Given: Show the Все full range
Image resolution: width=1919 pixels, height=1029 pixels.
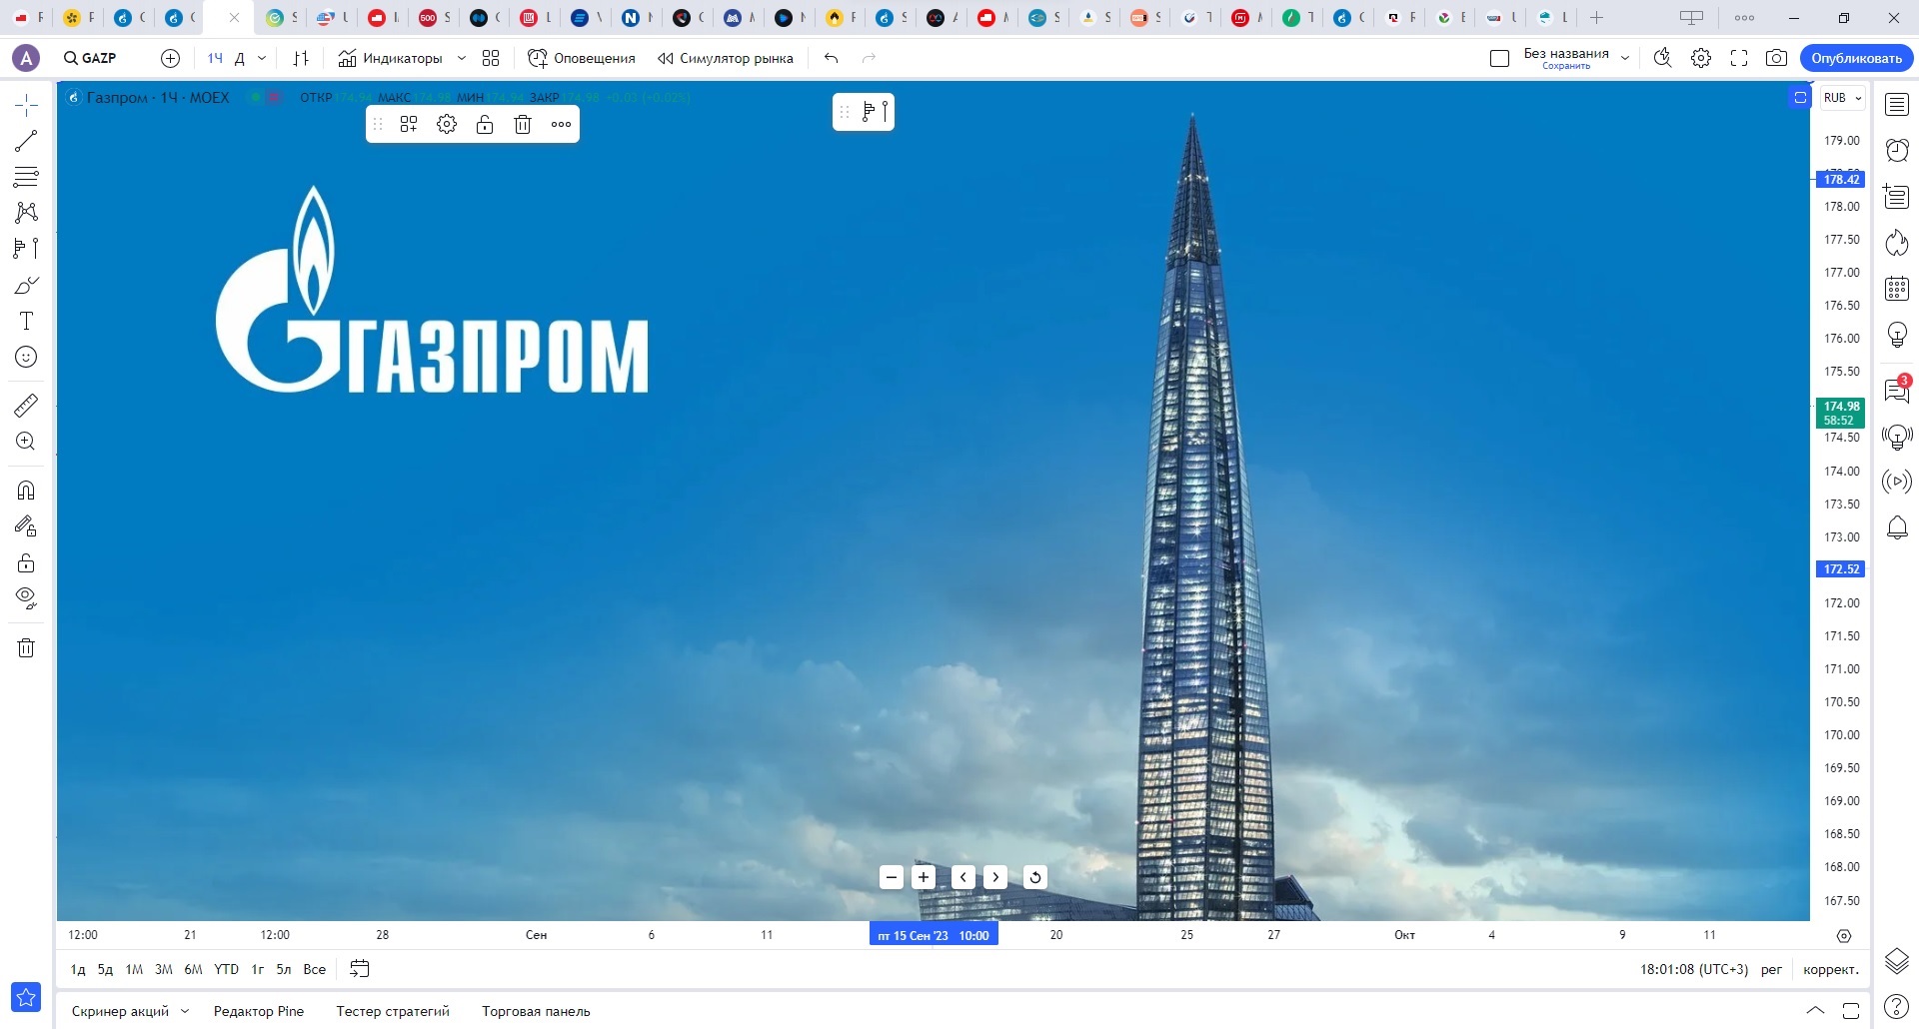Looking at the screenshot, I should pos(315,969).
